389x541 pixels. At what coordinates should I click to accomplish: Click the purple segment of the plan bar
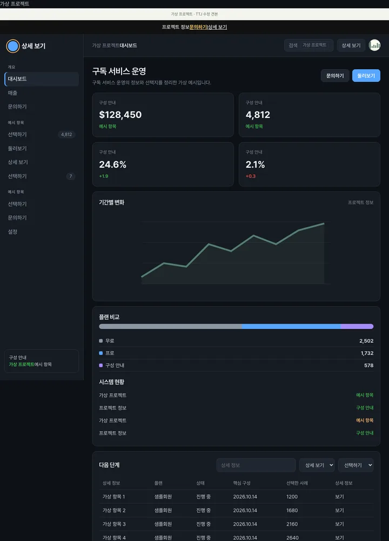[357, 326]
